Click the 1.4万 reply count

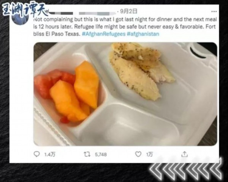(x=50, y=154)
